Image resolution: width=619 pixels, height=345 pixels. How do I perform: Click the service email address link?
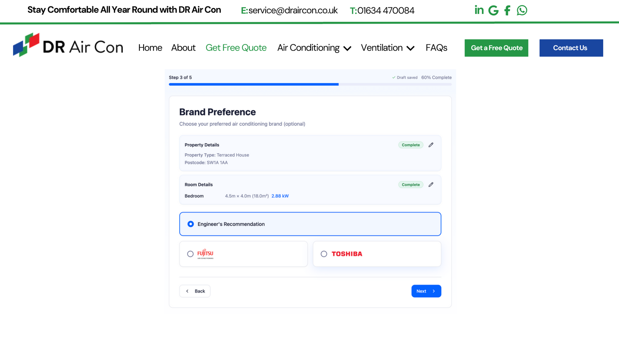click(x=293, y=10)
